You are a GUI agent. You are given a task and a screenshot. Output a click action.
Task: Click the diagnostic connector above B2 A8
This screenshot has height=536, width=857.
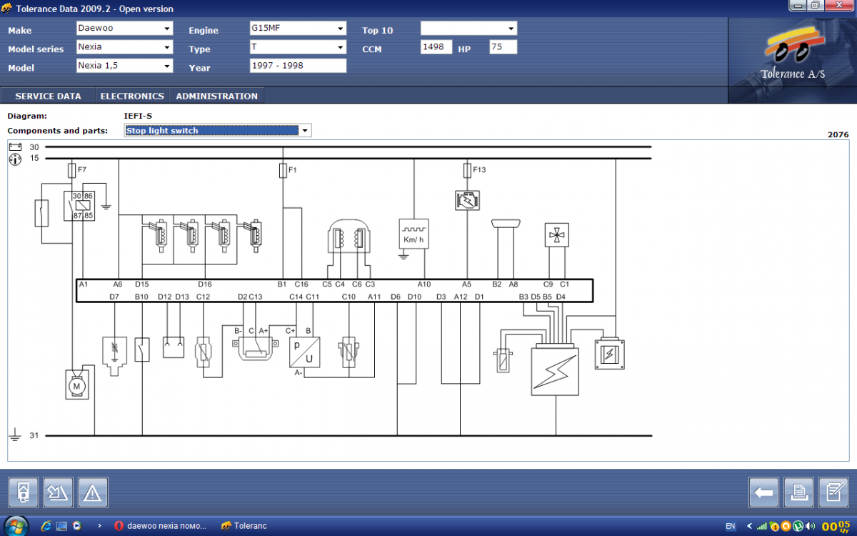coord(506,224)
